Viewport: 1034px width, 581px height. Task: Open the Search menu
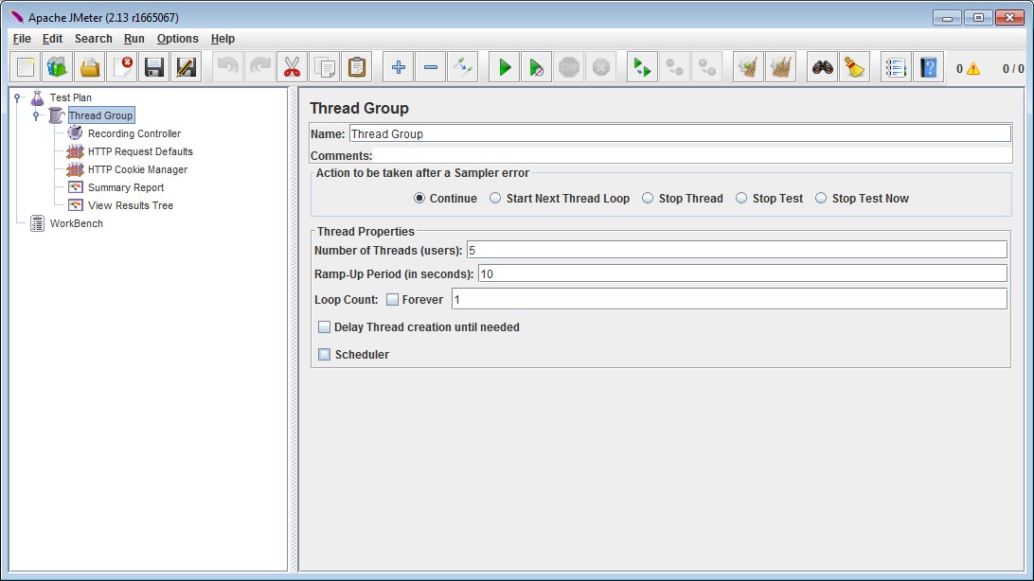pos(94,39)
